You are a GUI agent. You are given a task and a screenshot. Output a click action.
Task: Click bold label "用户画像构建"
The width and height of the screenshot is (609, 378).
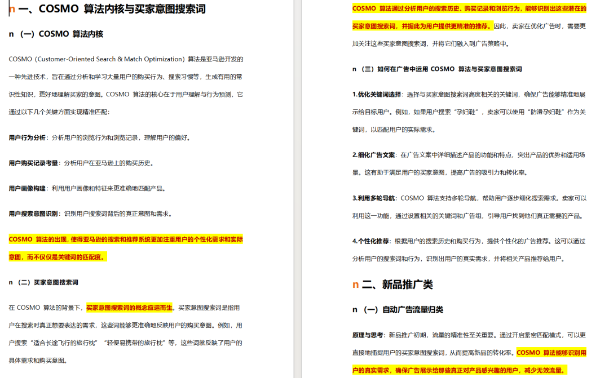pos(27,188)
